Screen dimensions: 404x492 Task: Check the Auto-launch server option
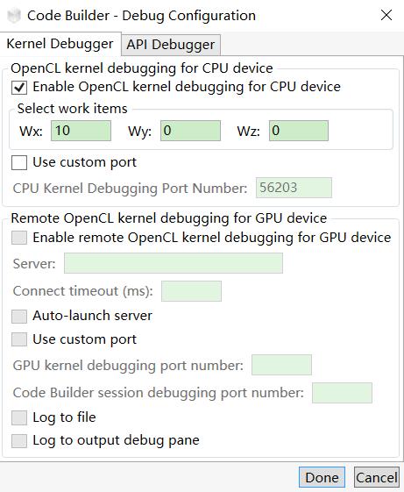point(19,316)
